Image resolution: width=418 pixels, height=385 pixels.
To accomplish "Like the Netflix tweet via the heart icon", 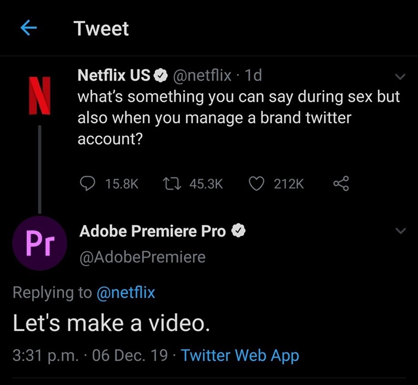I will (x=256, y=184).
